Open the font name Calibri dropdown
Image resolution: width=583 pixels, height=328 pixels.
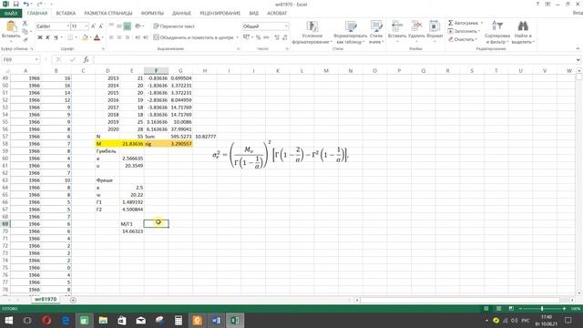point(68,26)
